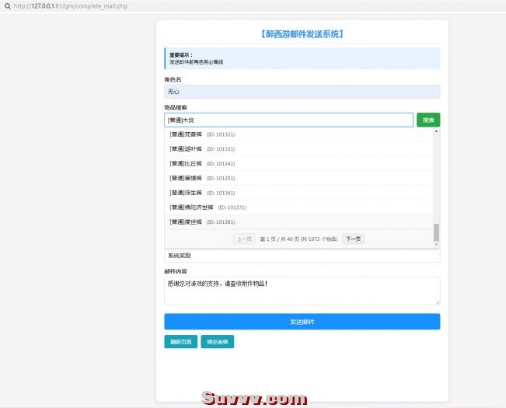Click inside the 邮件内容 message textarea

(302, 290)
